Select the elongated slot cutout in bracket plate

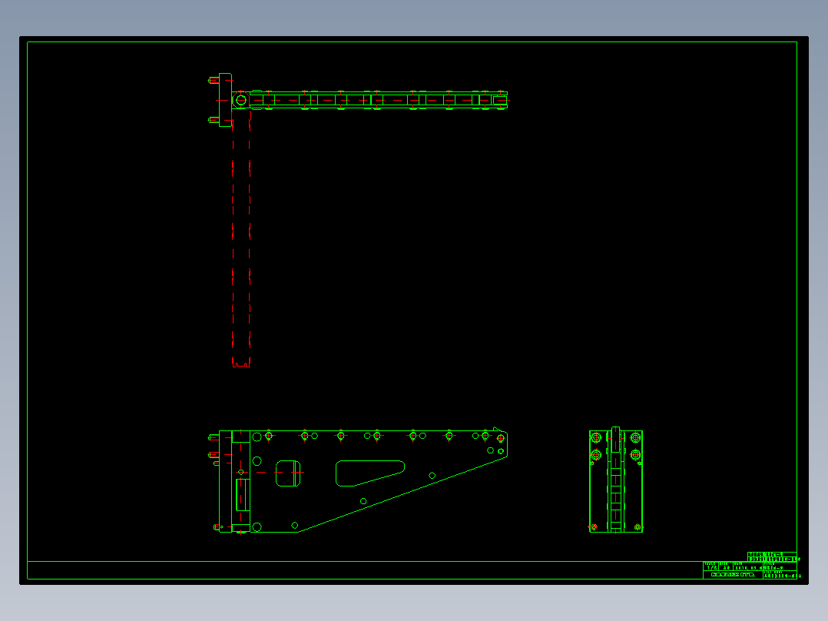tap(370, 473)
